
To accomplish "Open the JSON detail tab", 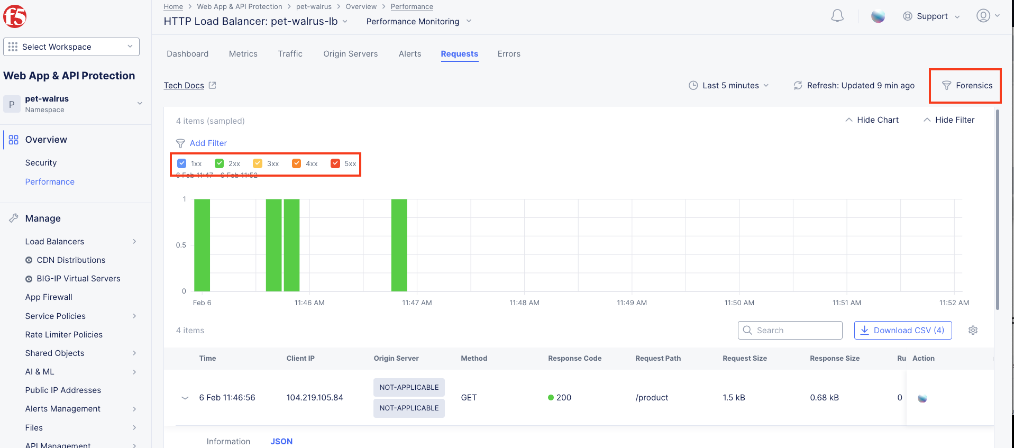I will (x=281, y=441).
